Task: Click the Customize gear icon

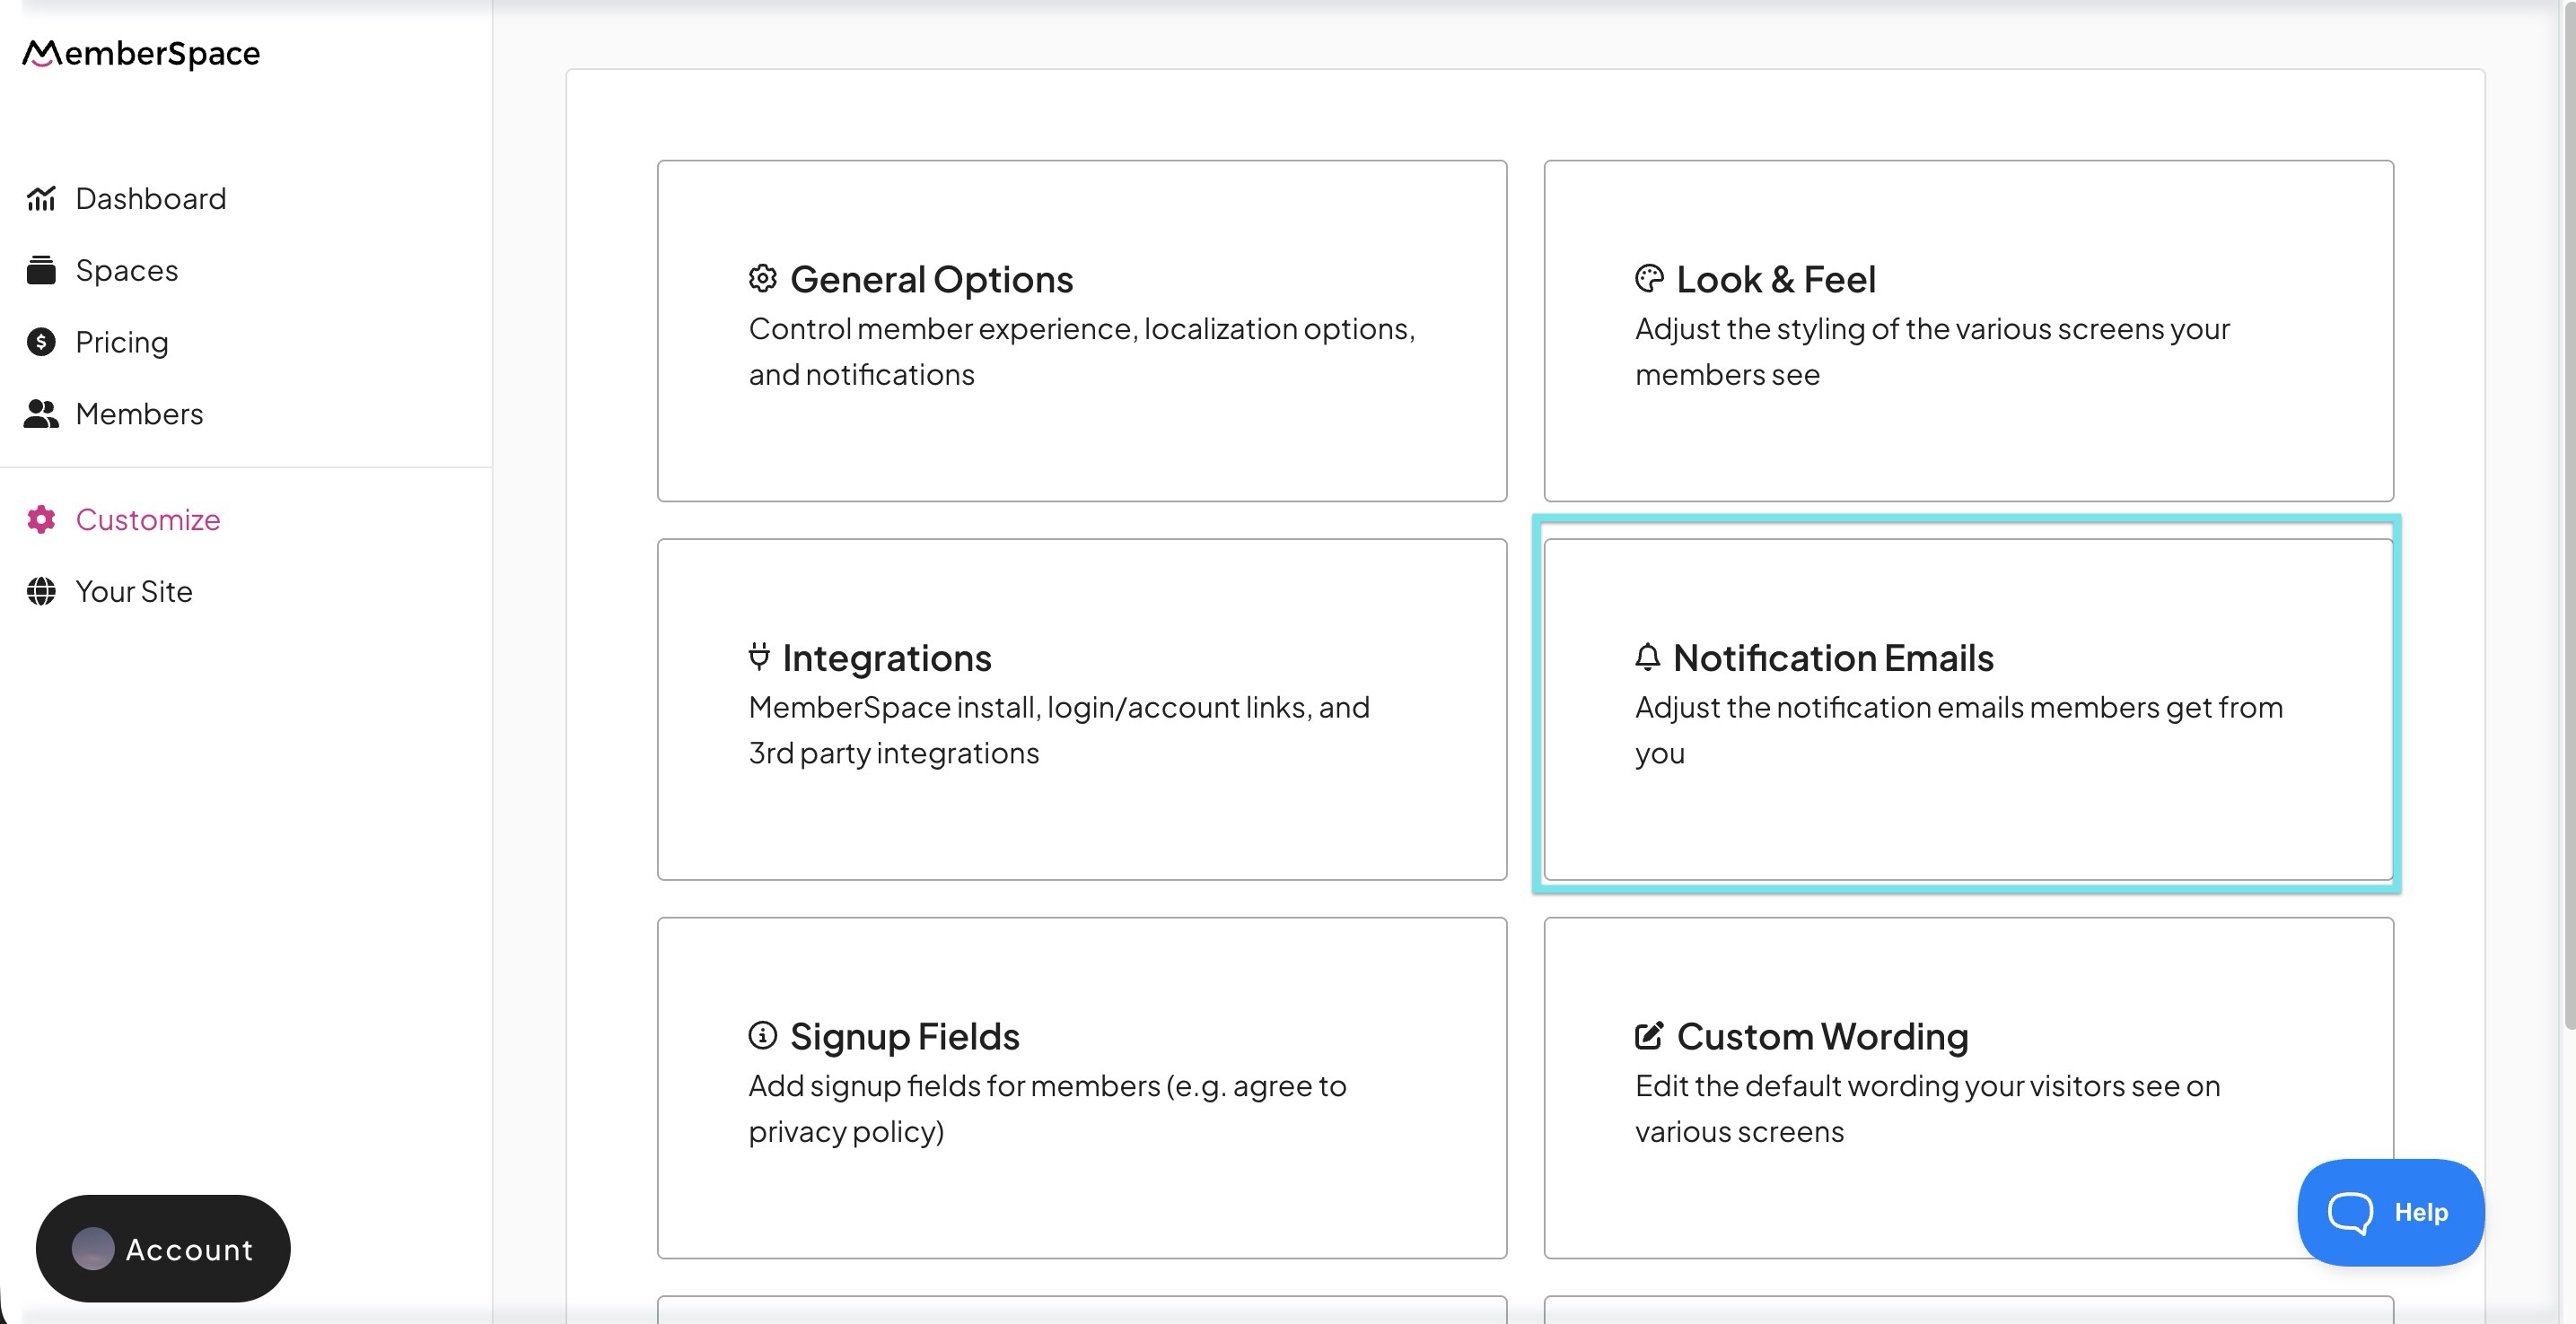Action: pyautogui.click(x=41, y=519)
